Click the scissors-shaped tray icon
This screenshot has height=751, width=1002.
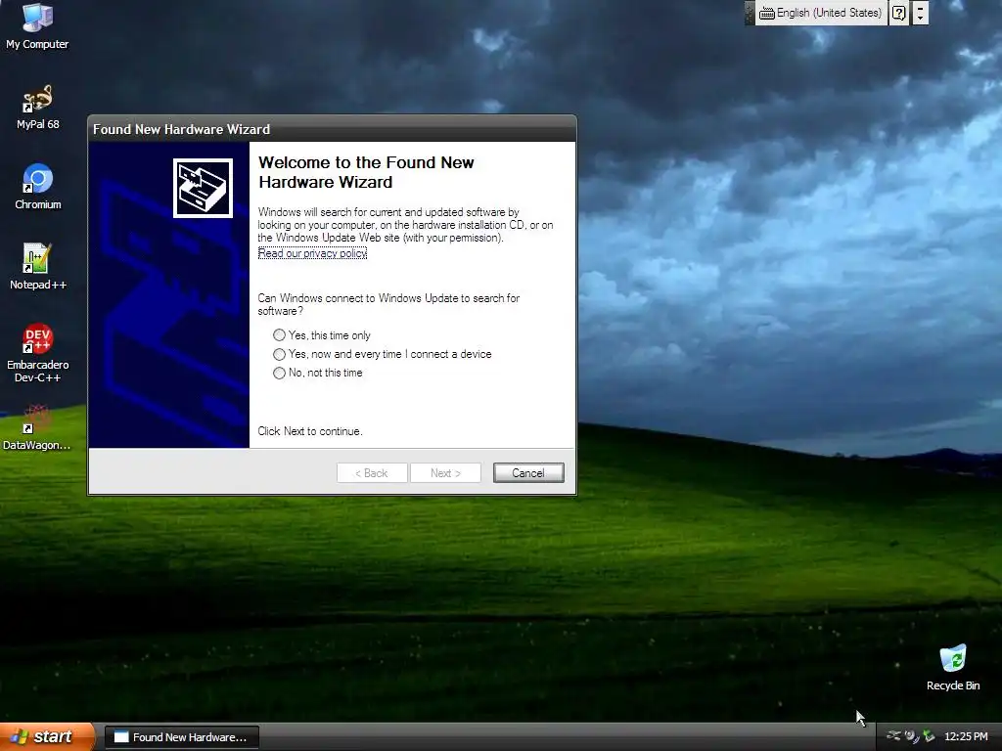tap(894, 735)
